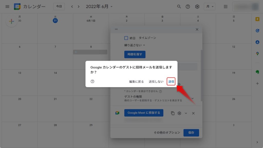
Task: Click the help icon in send dialog
Action: pyautogui.click(x=92, y=81)
